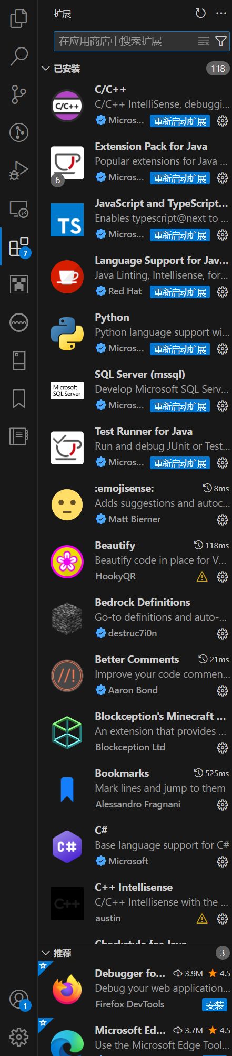Open the Source Control view icon
232x1056 pixels.
coord(19,94)
